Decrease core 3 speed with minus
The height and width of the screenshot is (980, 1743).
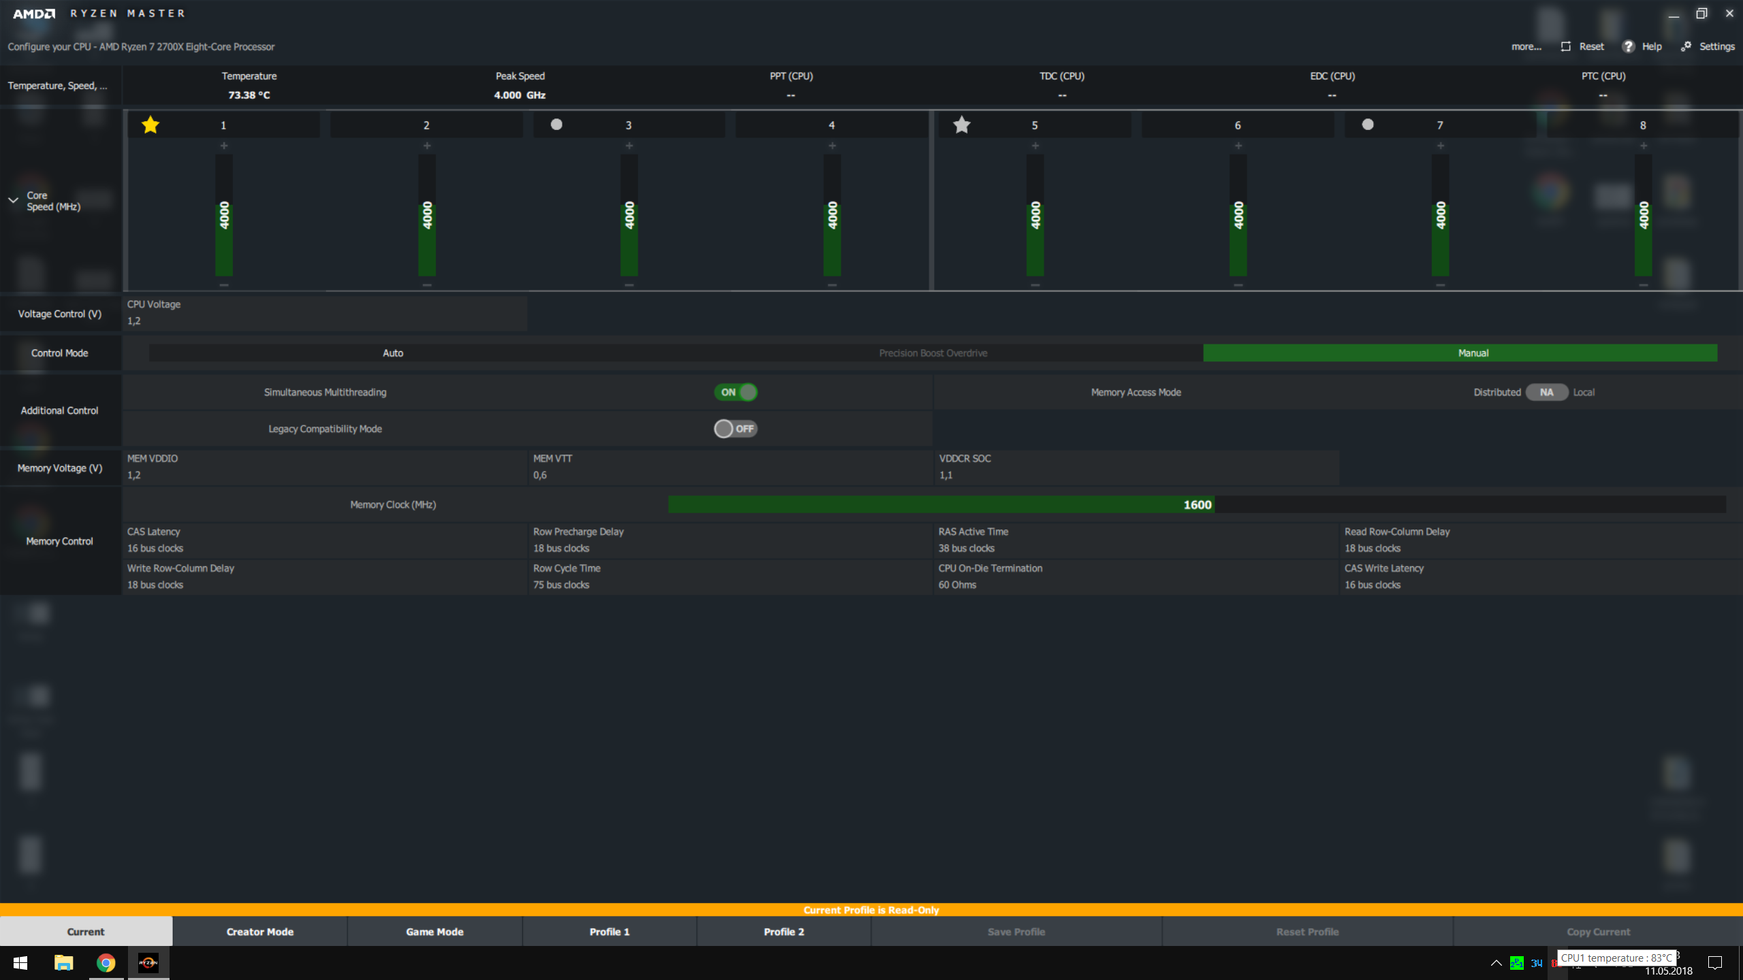629,285
